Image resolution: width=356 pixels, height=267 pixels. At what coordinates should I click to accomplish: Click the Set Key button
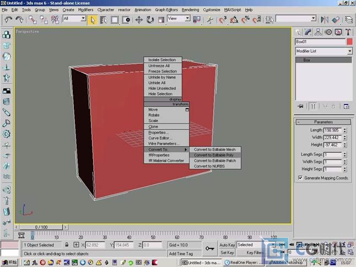click(227, 253)
